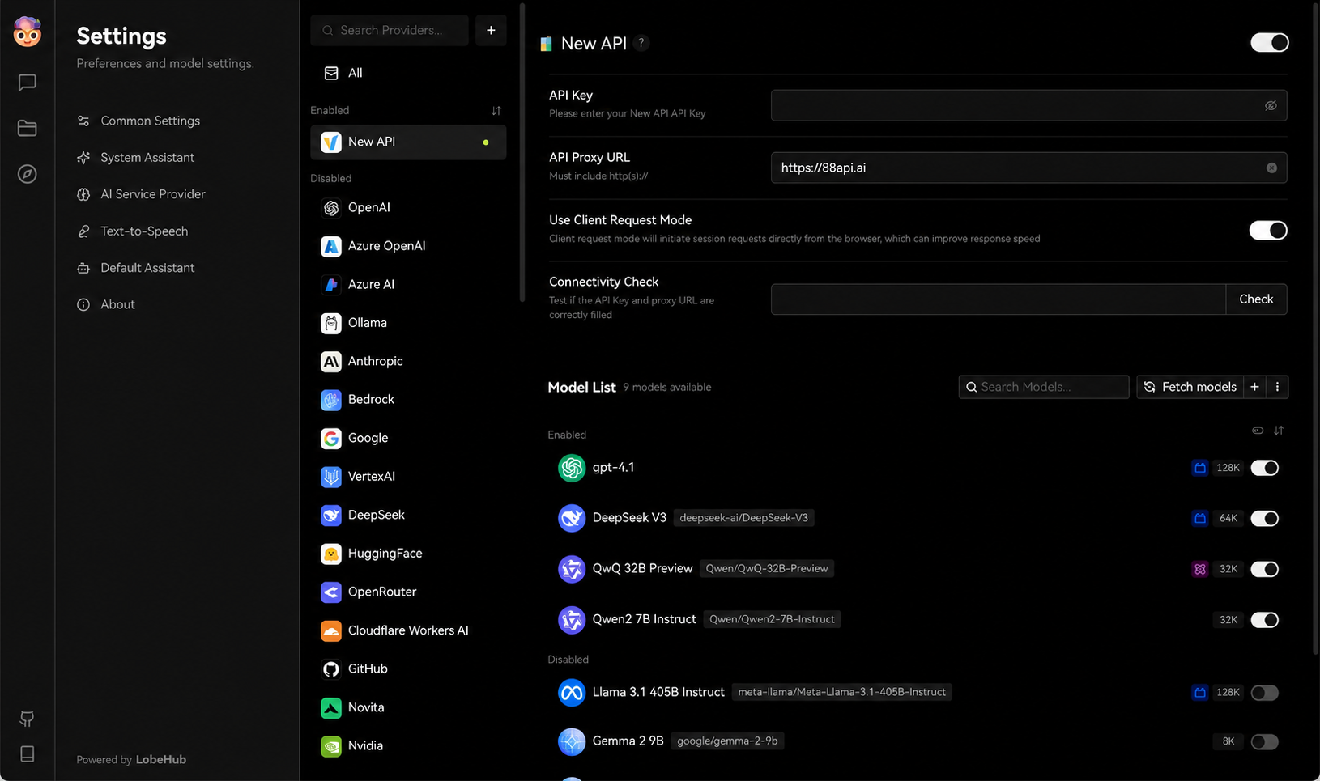
Task: Show All providers
Action: tap(408, 73)
